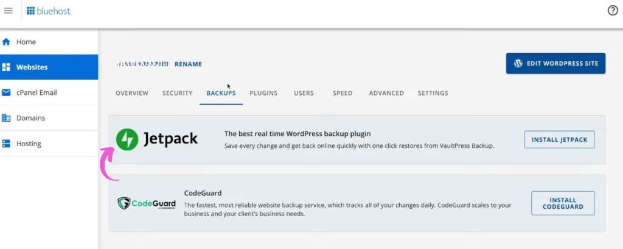Click the Home house icon in sidebar
This screenshot has height=249, width=623.
(x=6, y=42)
